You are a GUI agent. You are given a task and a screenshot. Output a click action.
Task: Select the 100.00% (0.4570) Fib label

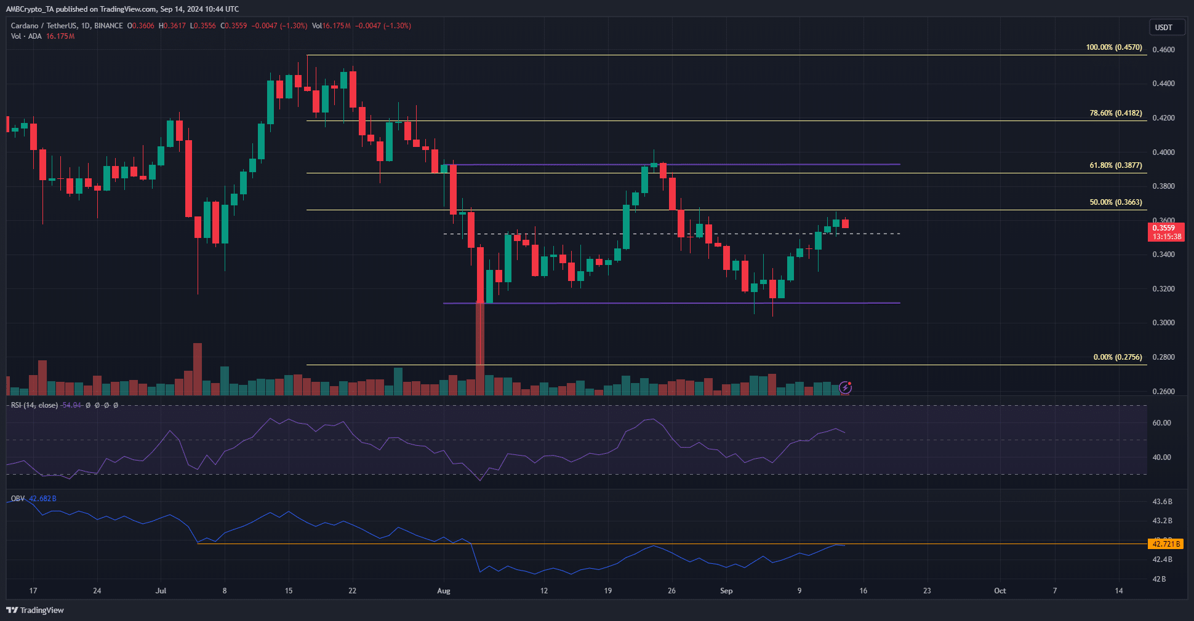point(1114,47)
